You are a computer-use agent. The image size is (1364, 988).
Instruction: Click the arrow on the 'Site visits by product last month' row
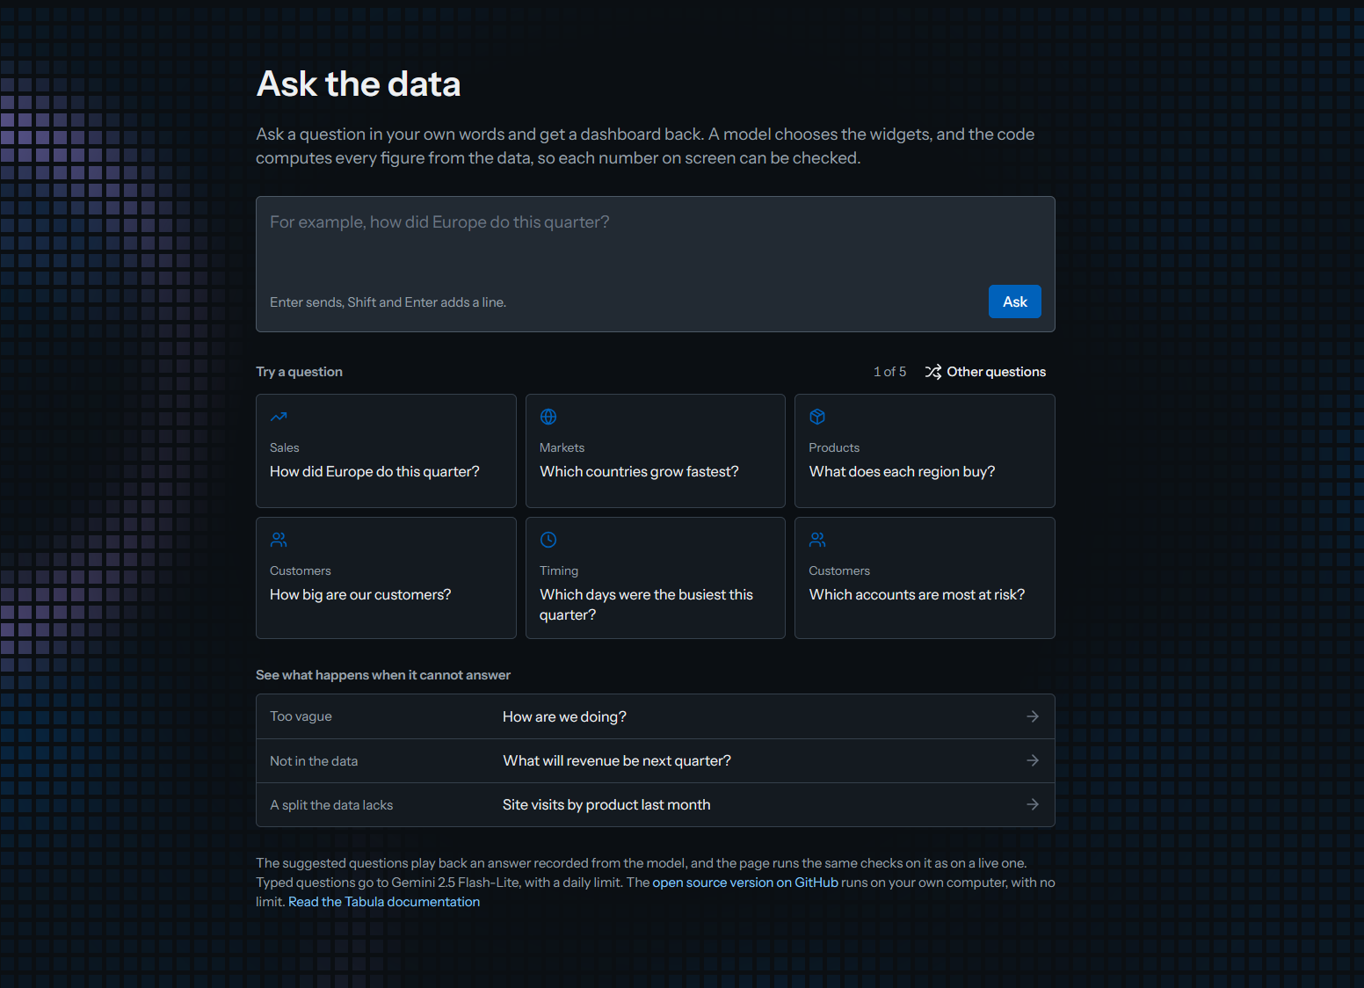[x=1033, y=804]
